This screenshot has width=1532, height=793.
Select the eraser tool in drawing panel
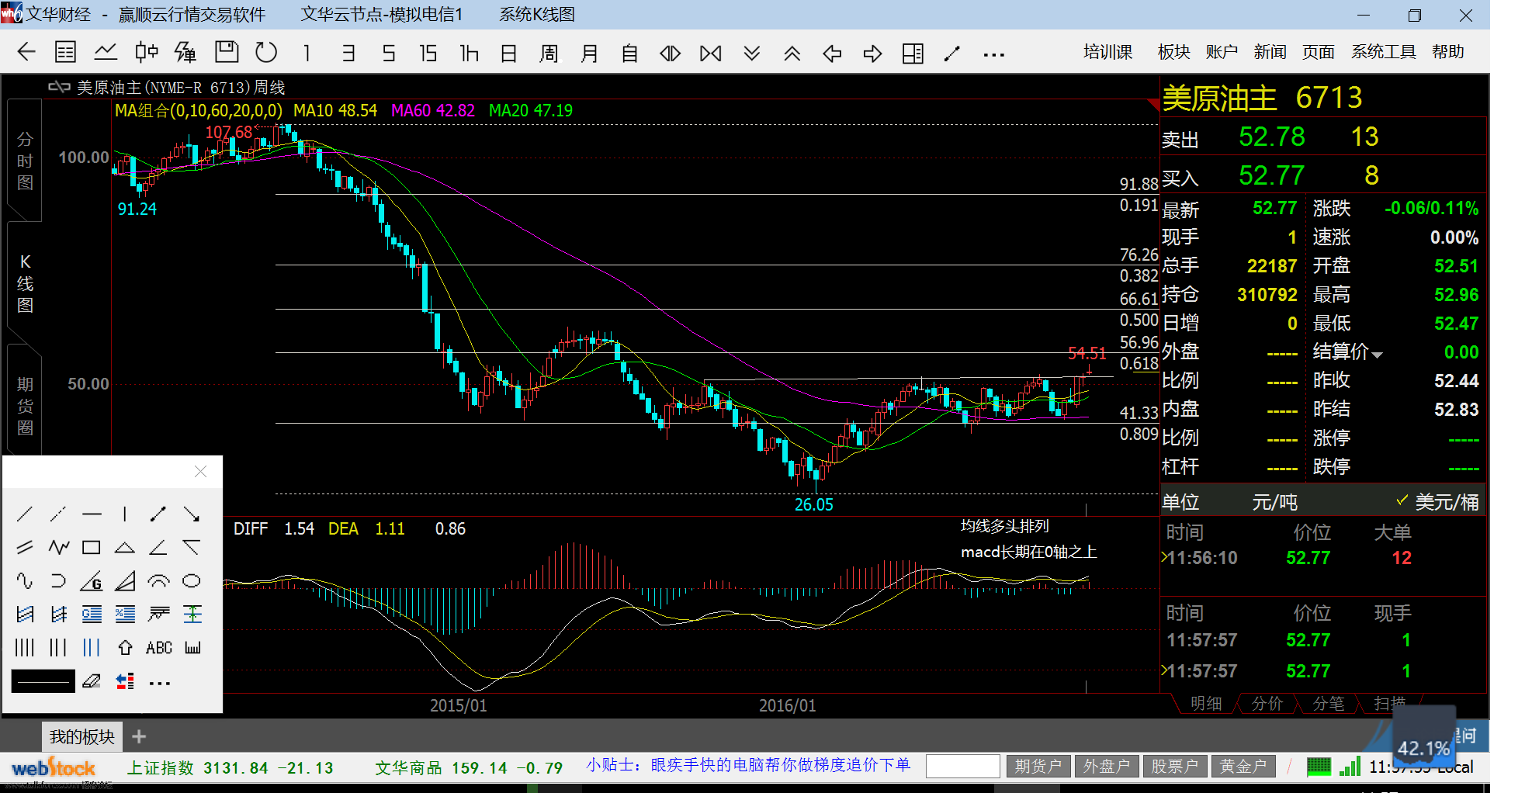click(92, 681)
